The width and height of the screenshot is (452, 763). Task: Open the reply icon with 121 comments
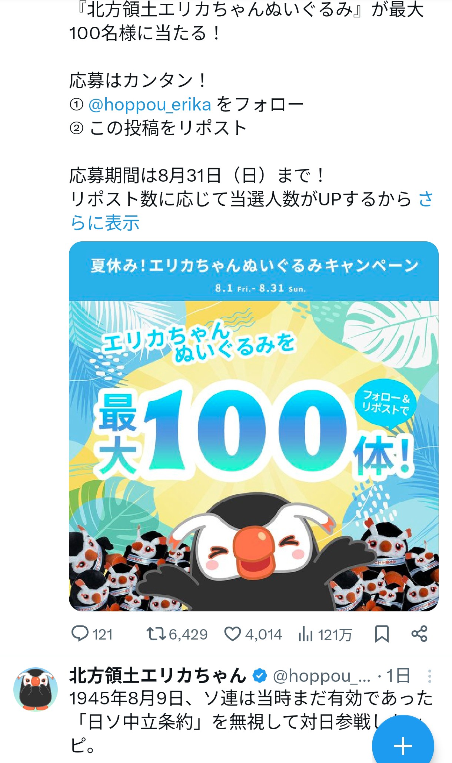tap(80, 634)
